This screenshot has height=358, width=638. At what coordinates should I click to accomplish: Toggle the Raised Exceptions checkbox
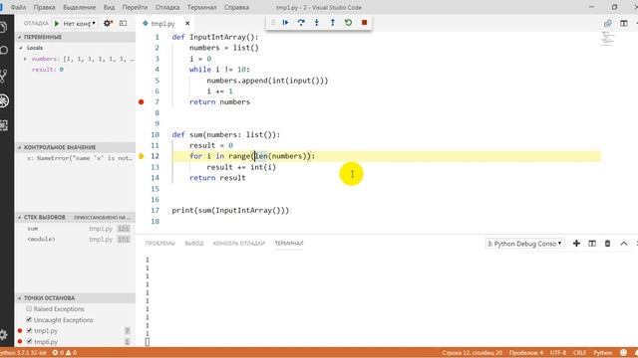click(29, 309)
